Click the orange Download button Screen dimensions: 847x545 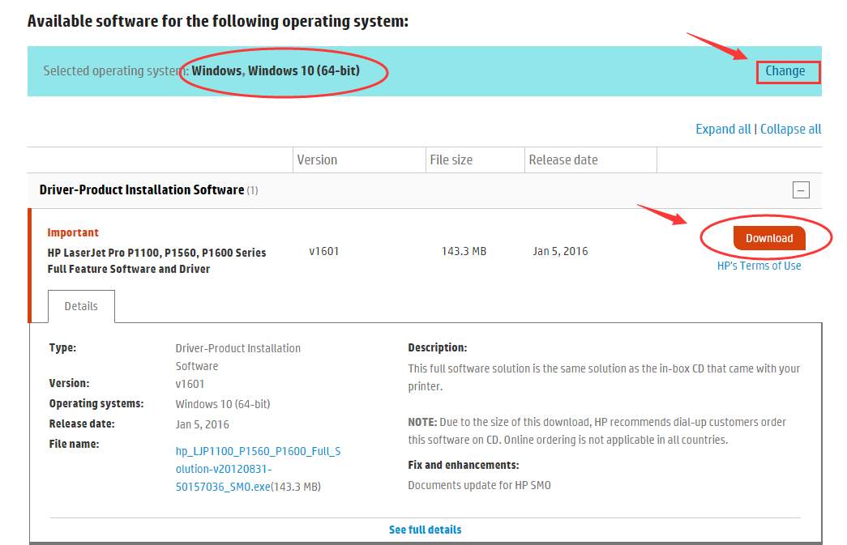769,239
